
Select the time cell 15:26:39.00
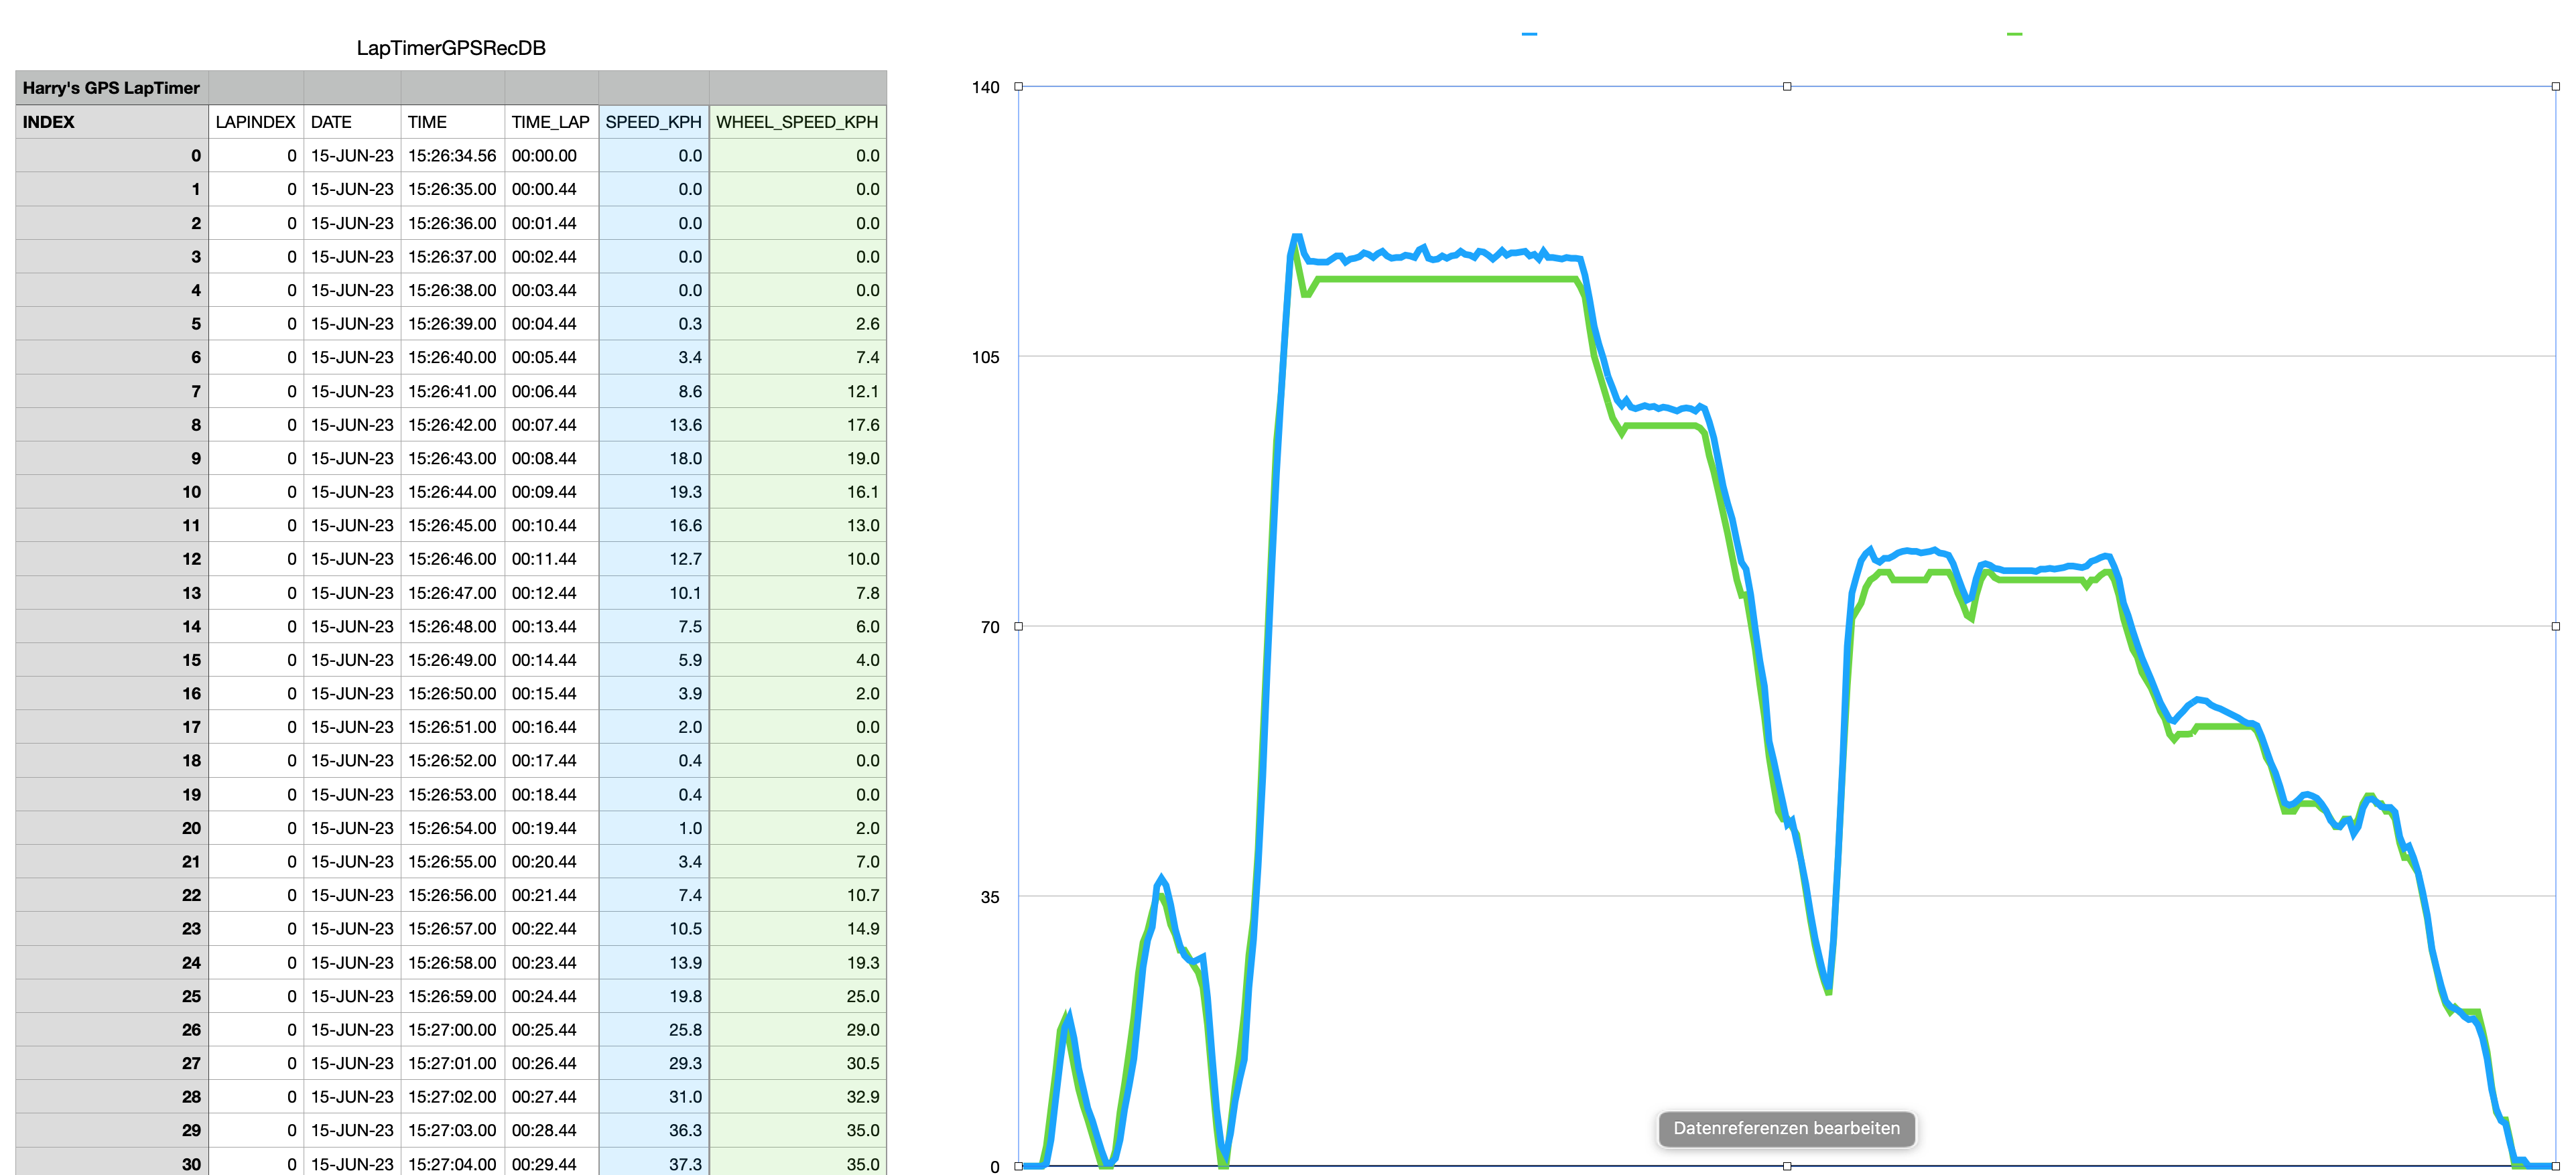tap(452, 324)
